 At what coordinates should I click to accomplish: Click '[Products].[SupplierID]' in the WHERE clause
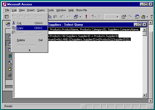(x=113, y=39)
